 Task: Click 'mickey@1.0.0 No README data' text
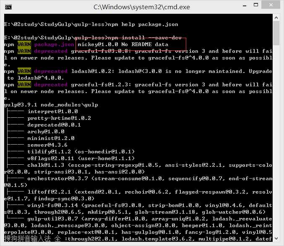123,44
